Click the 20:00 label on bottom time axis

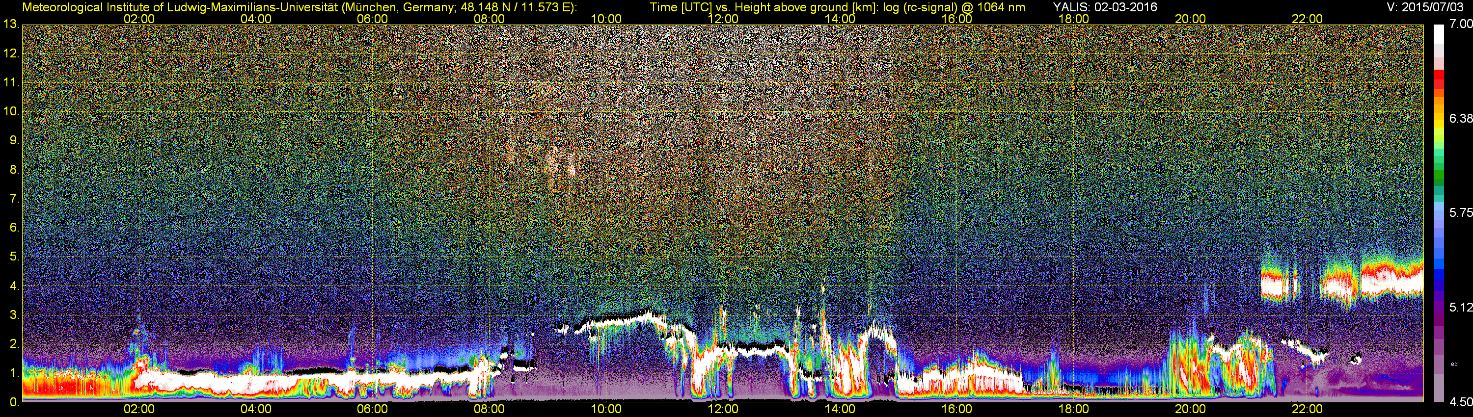click(x=1191, y=410)
